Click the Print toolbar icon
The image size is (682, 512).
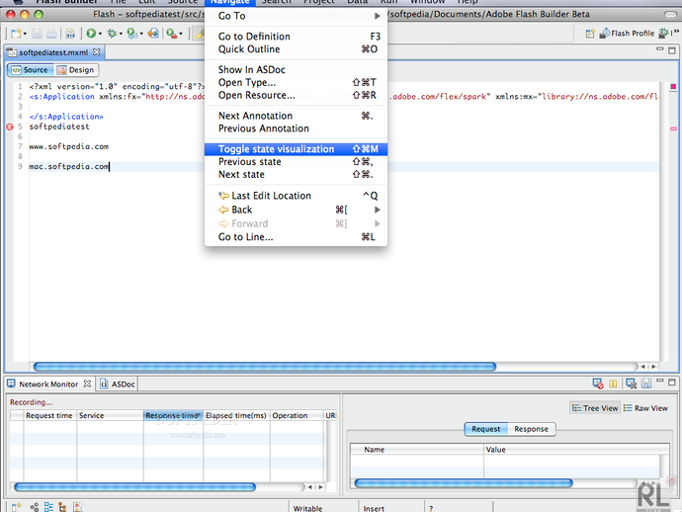[x=51, y=34]
